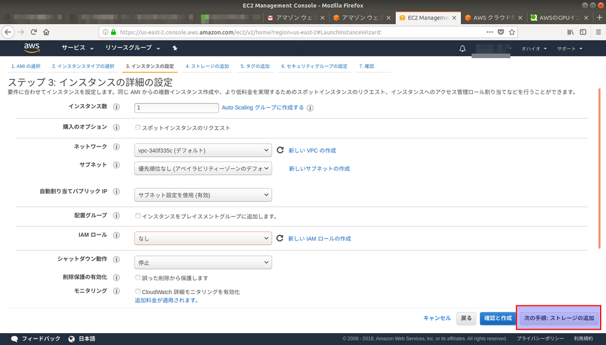Go to step 6. セキュリティグループの設定
Viewport: 606px width, 345px height.
(x=314, y=66)
